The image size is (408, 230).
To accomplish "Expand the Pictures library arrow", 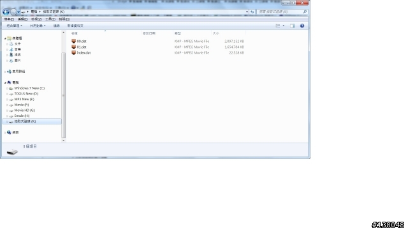I will click(7, 61).
